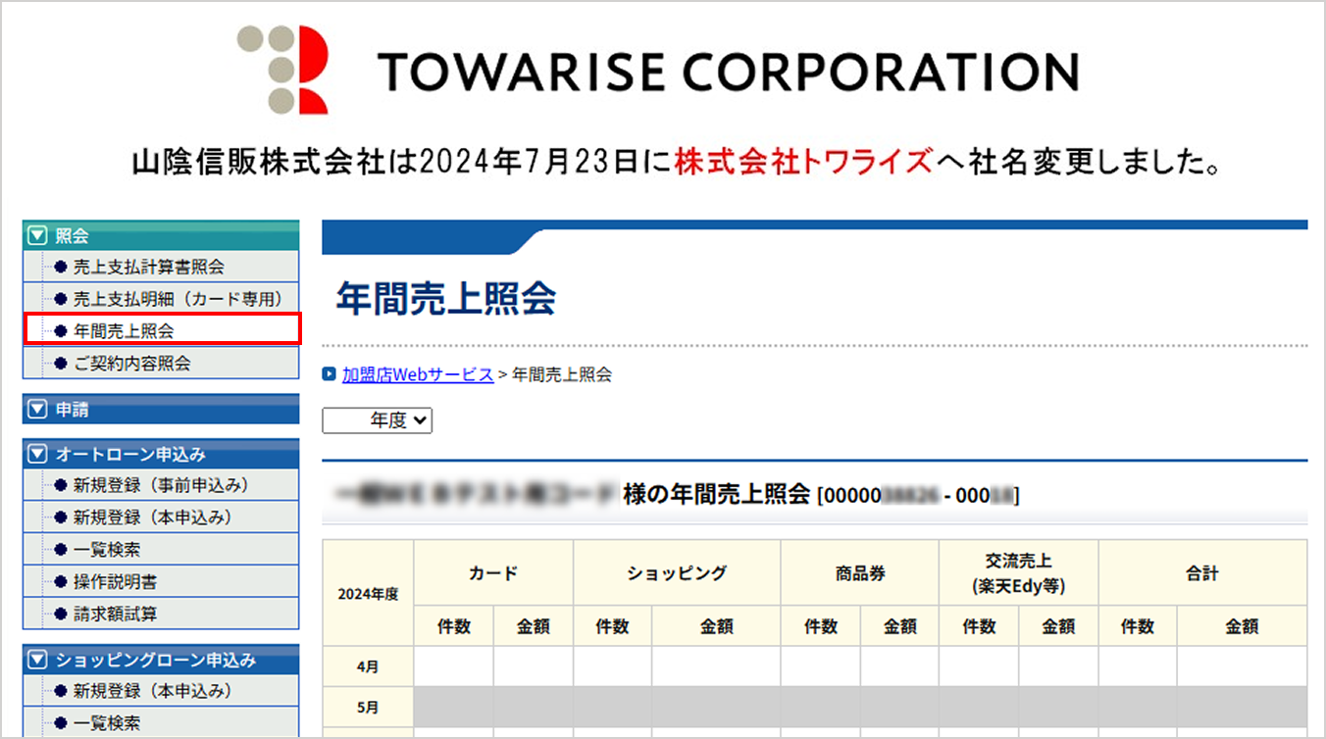Click the Towarise Corporation logo

pyautogui.click(x=657, y=71)
